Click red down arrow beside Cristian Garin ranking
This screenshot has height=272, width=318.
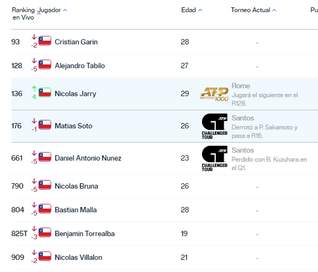[34, 37]
